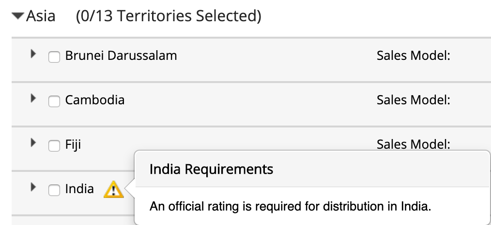Tick the Fiji checkbox
Image resolution: width=491 pixels, height=225 pixels.
(x=54, y=145)
